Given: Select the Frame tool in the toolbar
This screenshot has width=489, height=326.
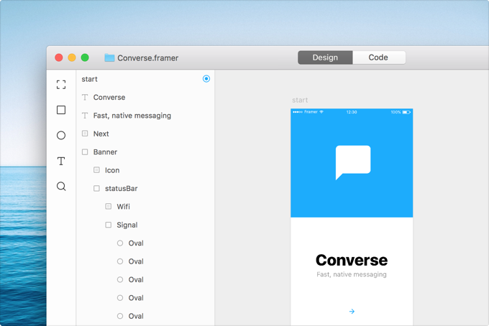Looking at the screenshot, I should pos(61,85).
